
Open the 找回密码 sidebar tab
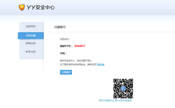31,26
